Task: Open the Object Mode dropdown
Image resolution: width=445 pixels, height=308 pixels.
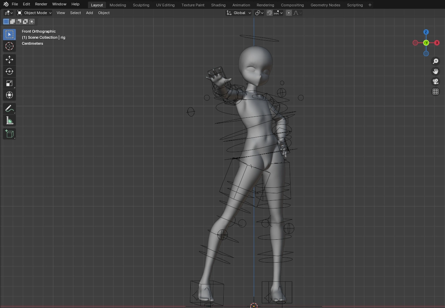Action: (x=34, y=13)
